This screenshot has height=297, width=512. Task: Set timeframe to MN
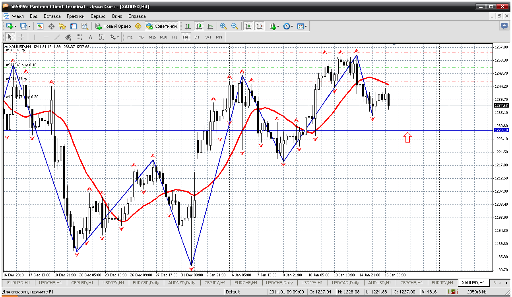[219, 37]
